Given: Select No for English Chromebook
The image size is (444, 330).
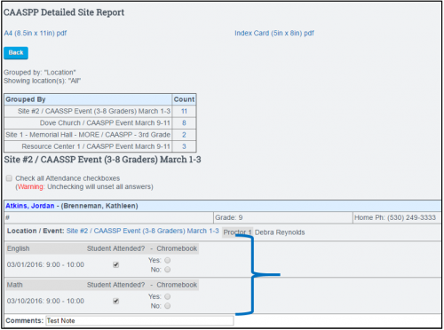Looking at the screenshot, I should (x=168, y=270).
